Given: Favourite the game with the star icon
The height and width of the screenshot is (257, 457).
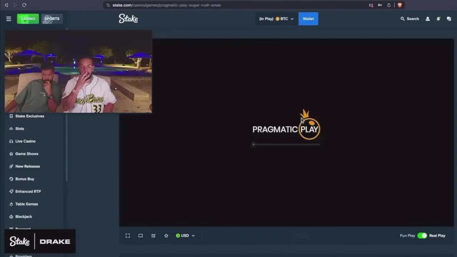Looking at the screenshot, I should tap(166, 236).
